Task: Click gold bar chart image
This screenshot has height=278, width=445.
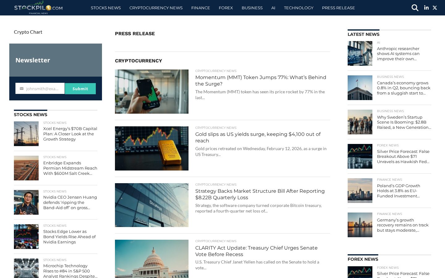Action: tap(152, 148)
